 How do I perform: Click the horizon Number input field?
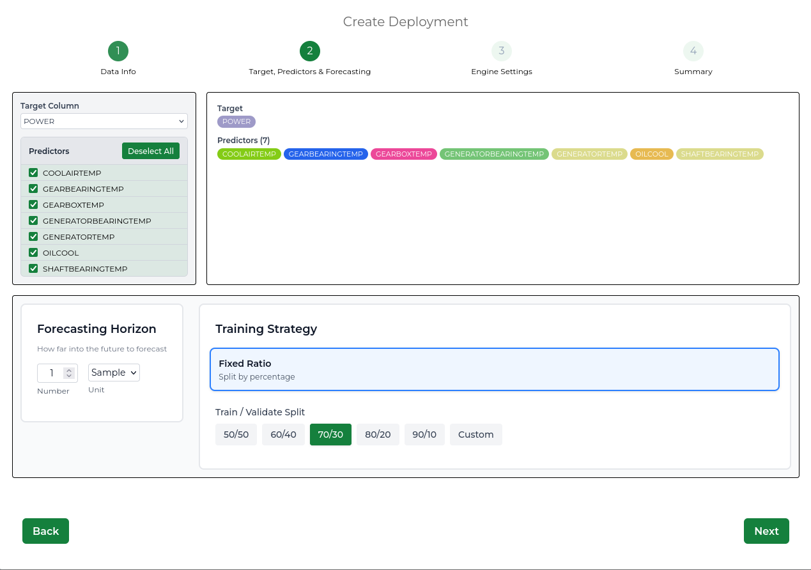click(58, 373)
